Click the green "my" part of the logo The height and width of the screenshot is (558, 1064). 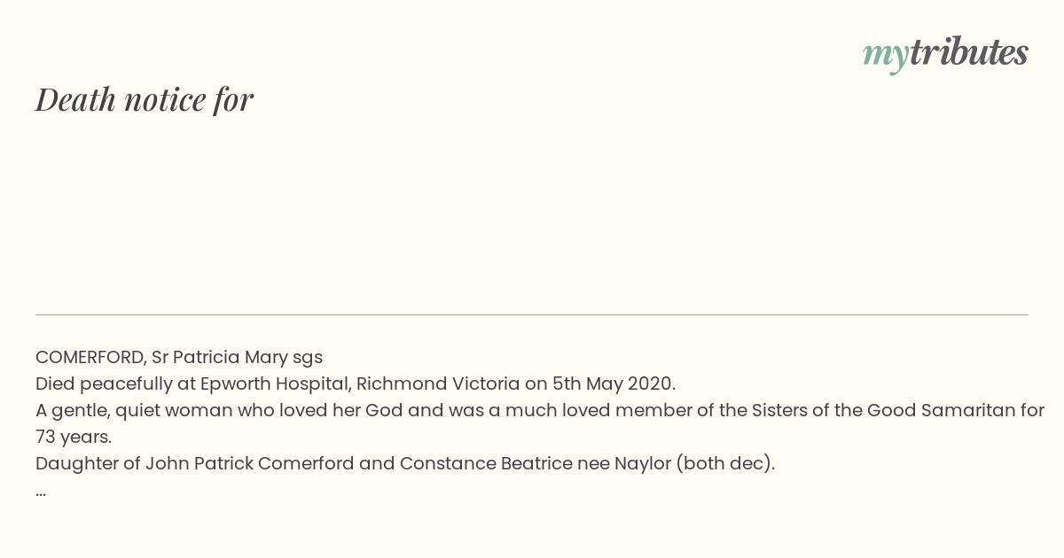[x=885, y=55]
